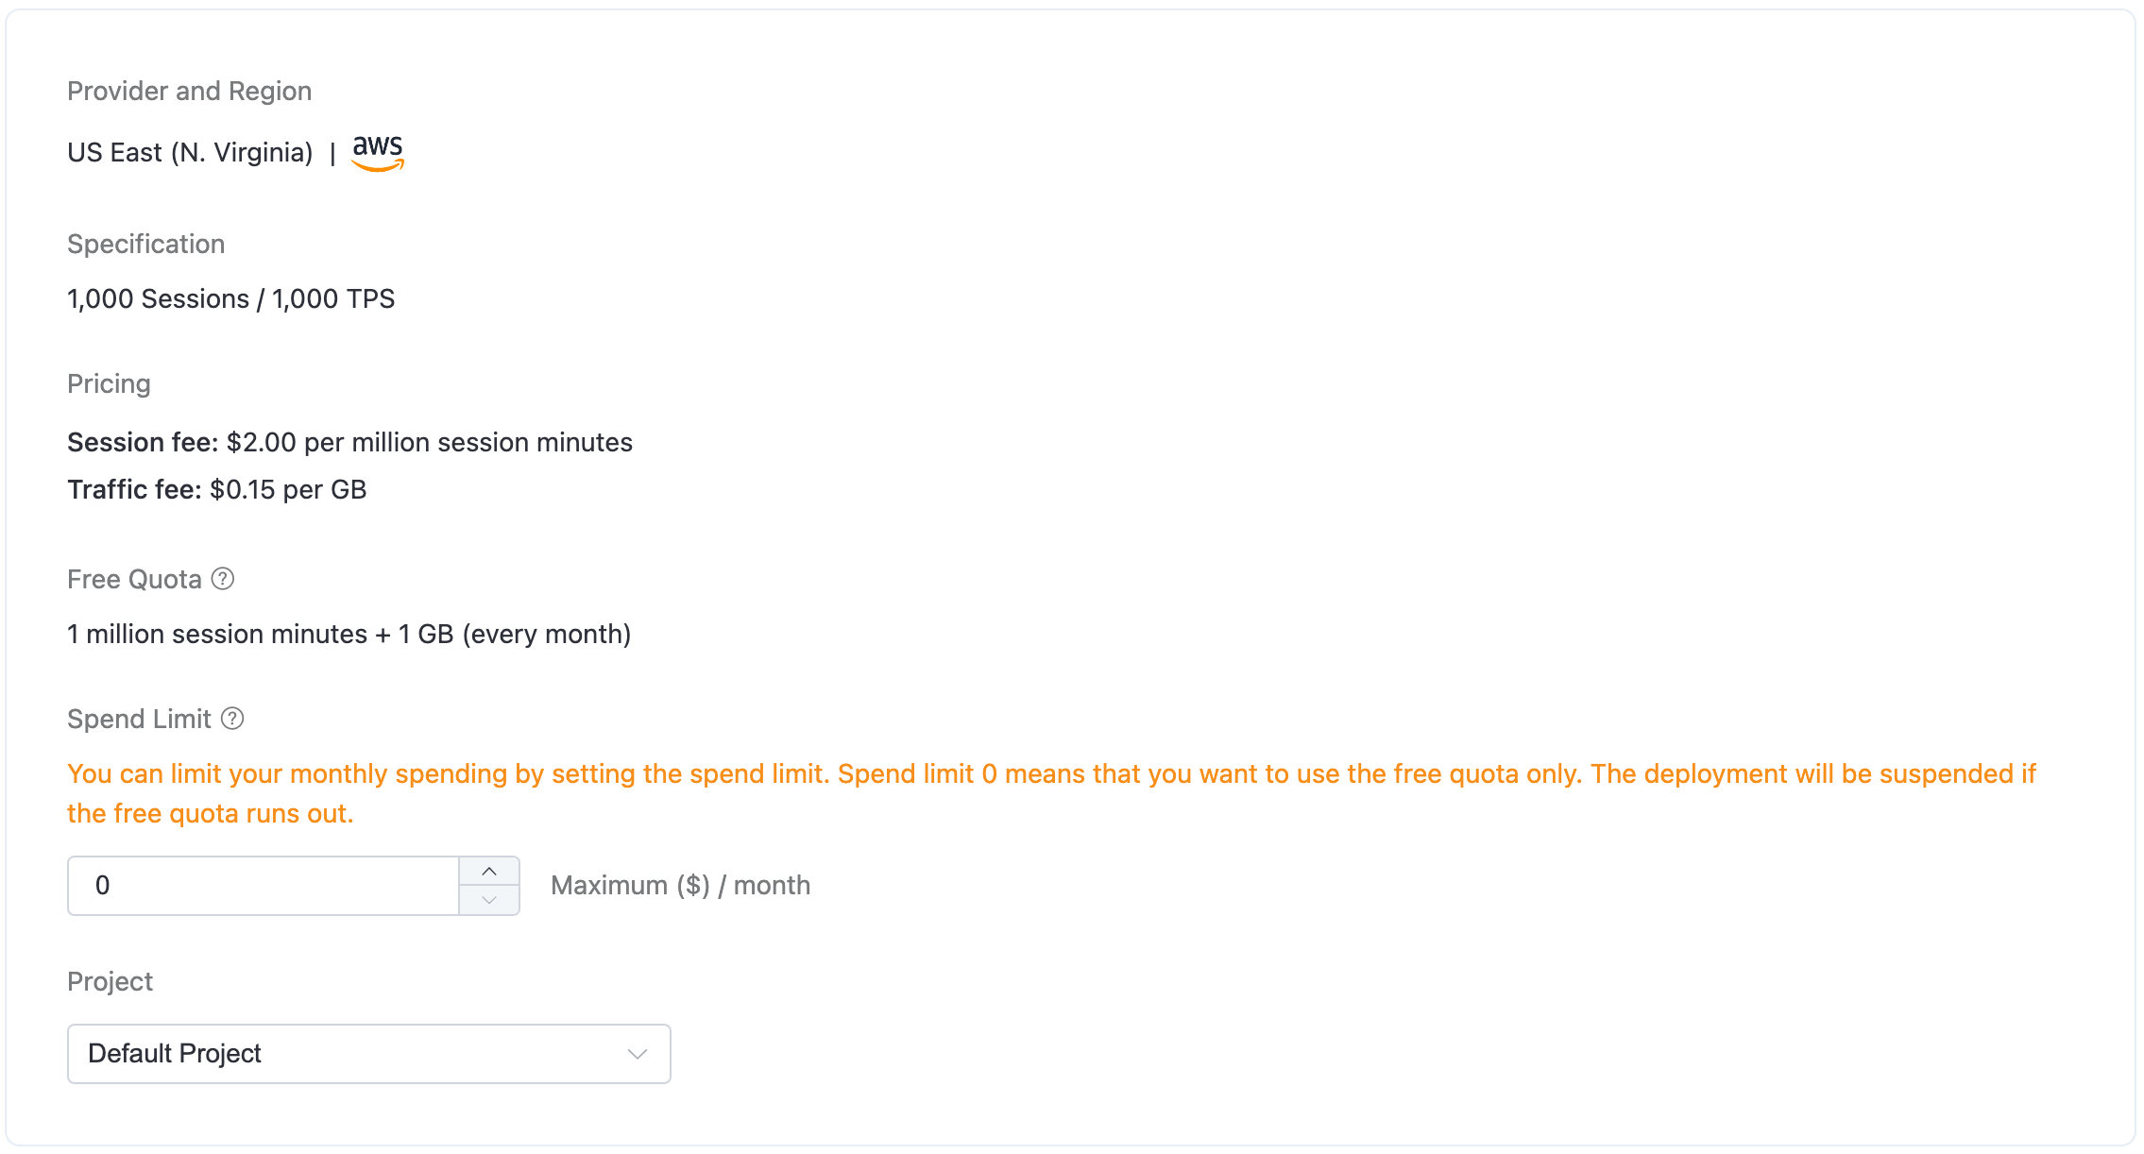Viewport: 2144px width, 1154px height.
Task: Click the Spend Limit label
Action: click(x=139, y=720)
